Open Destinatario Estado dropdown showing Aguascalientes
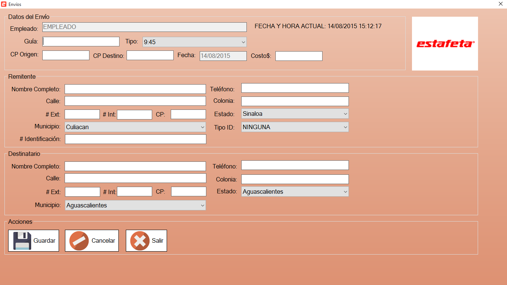Viewport: 507px width, 285px height. (x=295, y=191)
